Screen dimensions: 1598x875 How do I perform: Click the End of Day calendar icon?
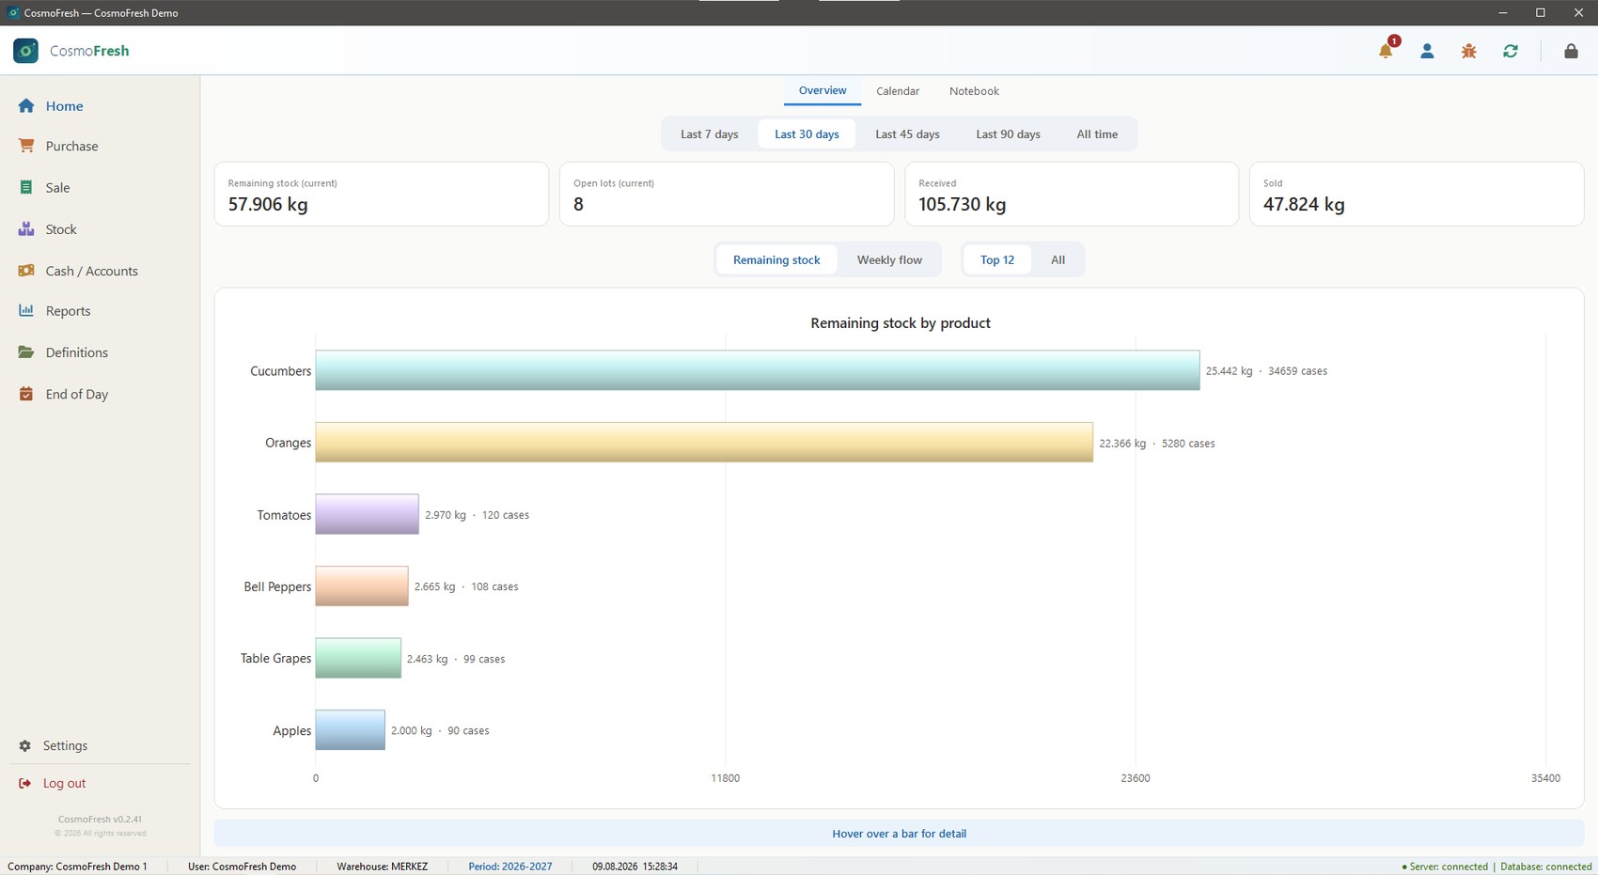(x=26, y=394)
